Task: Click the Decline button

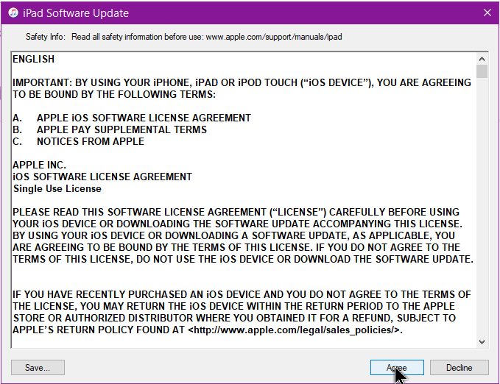Action: (459, 367)
